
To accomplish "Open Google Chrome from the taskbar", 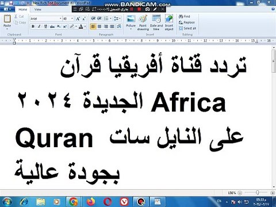I will pos(74,202).
